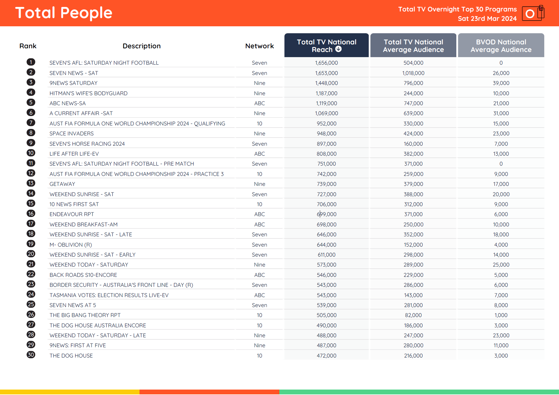Click the yellow segment of the bottom color bar
559x395 pixels.
coord(69,392)
